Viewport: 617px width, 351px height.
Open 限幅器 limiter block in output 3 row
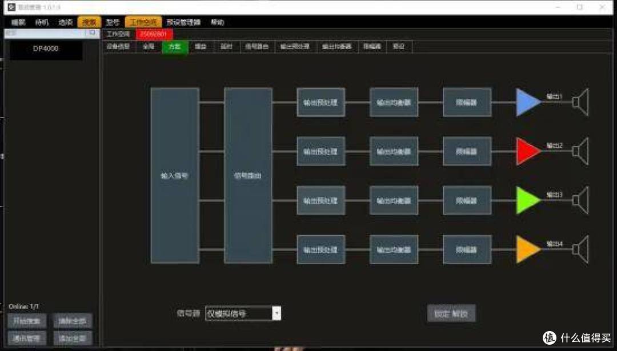(467, 200)
